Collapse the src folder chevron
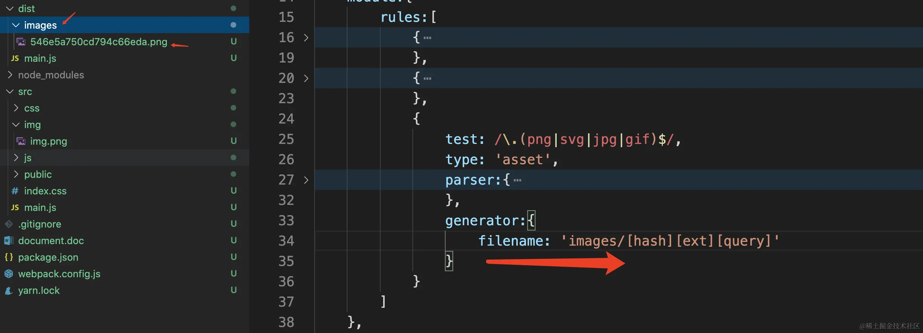The width and height of the screenshot is (923, 333). point(10,91)
